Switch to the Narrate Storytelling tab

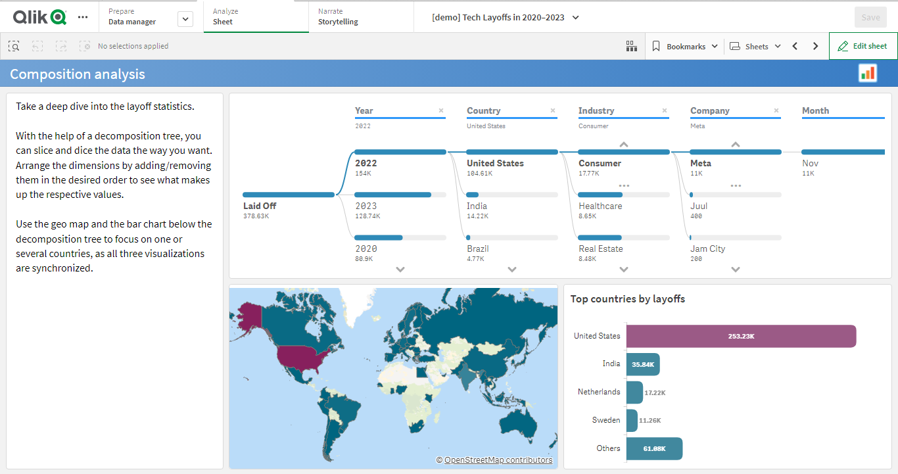337,16
